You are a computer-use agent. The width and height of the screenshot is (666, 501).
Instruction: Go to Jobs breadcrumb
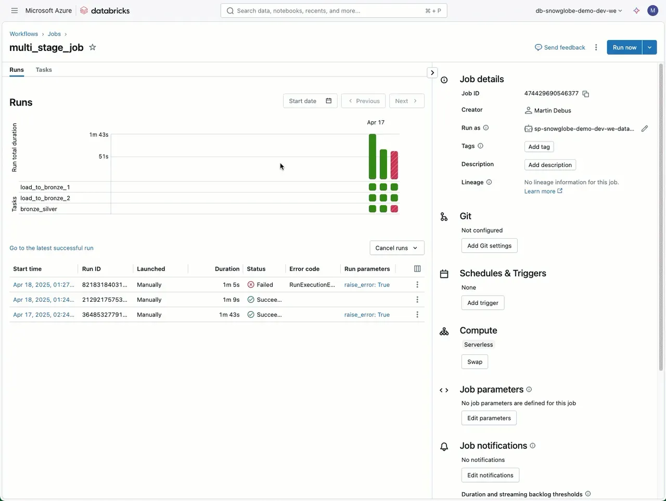54,34
